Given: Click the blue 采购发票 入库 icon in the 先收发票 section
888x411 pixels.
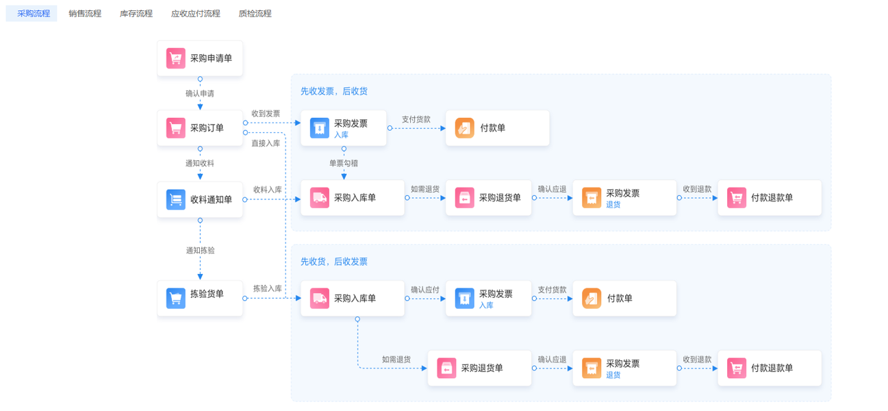Looking at the screenshot, I should point(320,128).
